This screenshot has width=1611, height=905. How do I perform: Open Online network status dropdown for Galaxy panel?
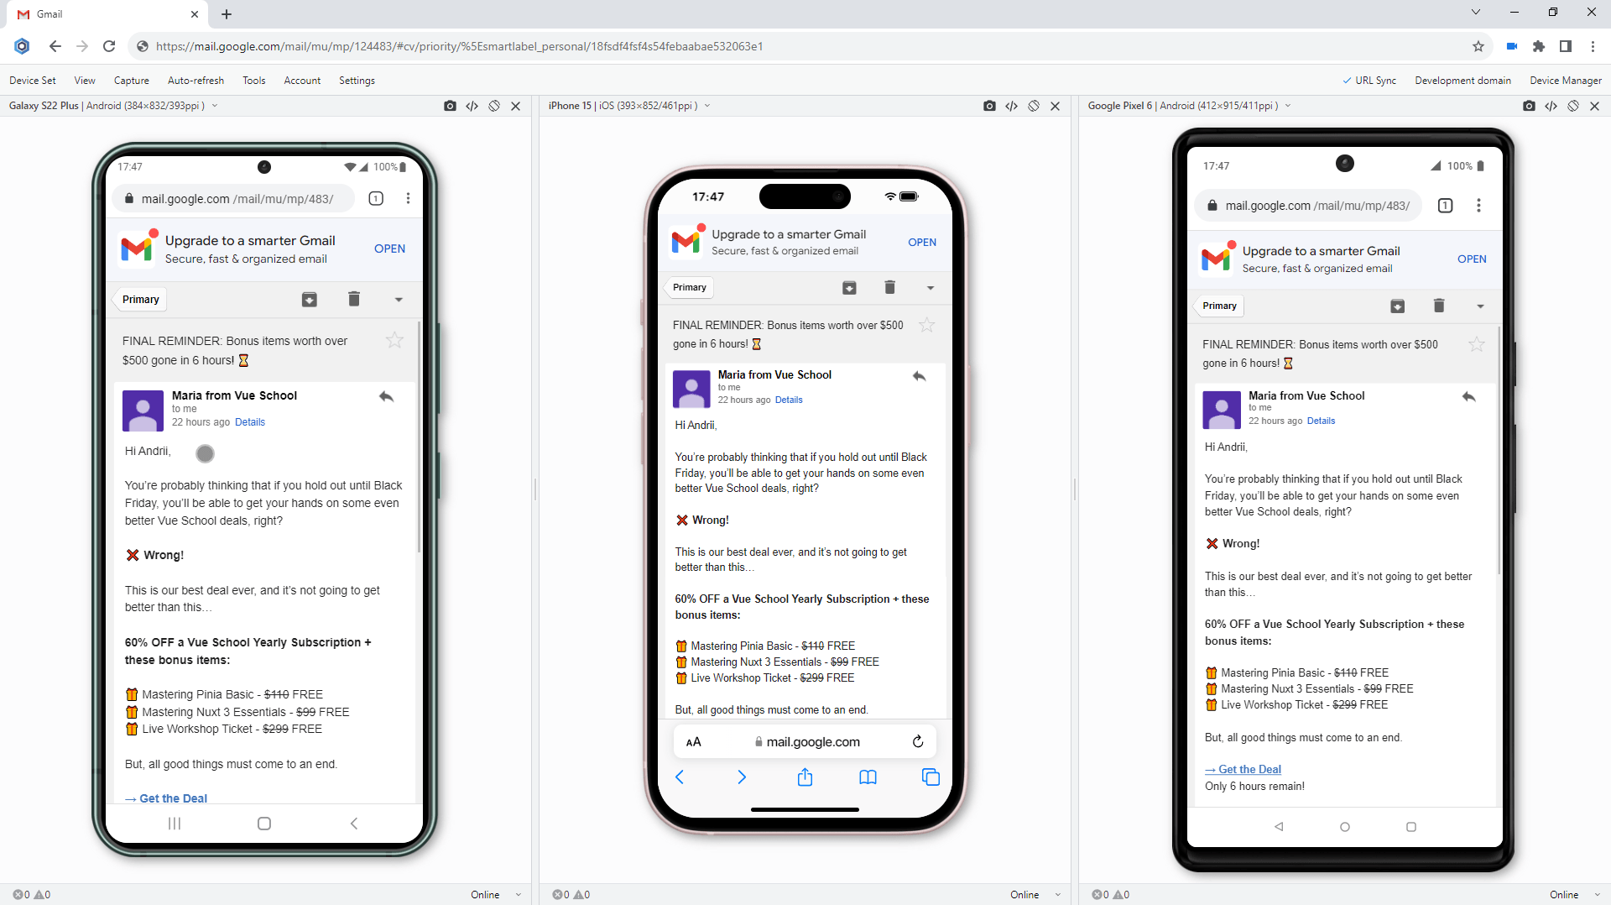coord(497,895)
